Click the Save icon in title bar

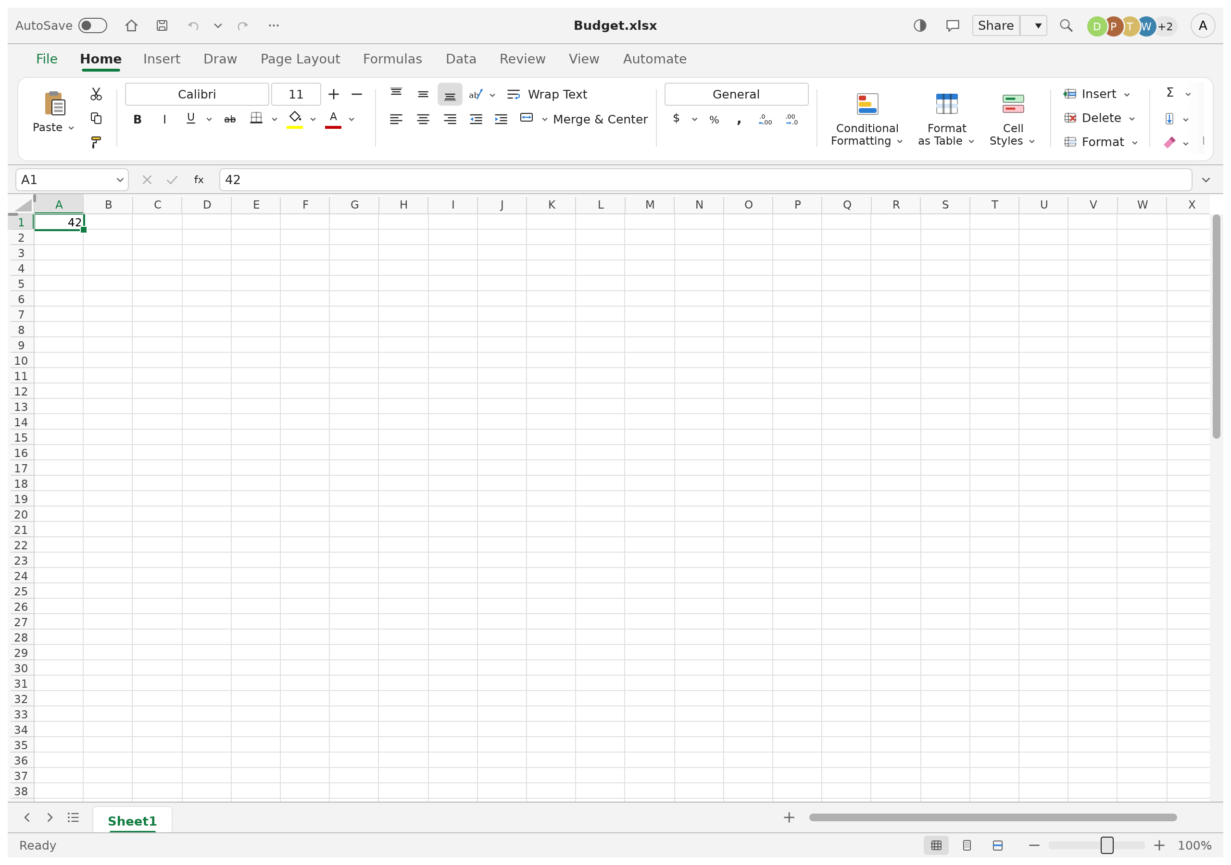(162, 26)
